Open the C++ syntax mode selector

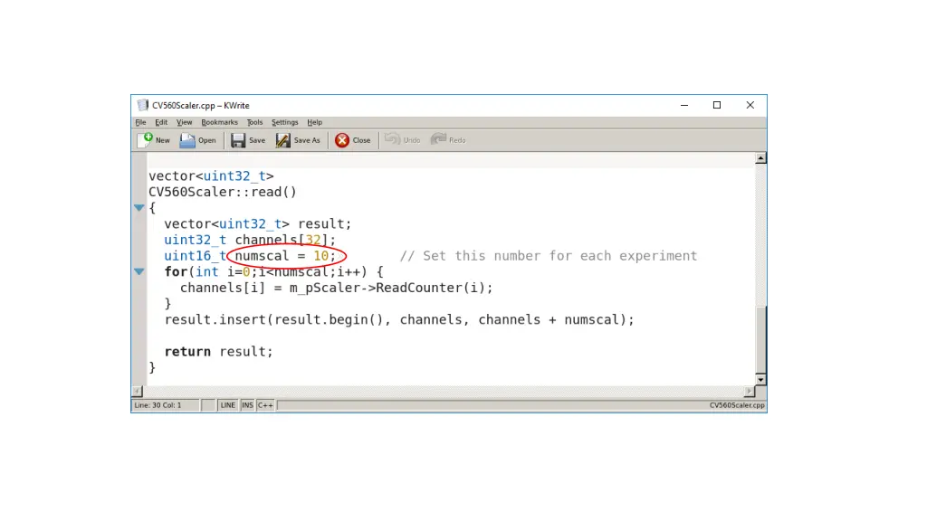pyautogui.click(x=265, y=405)
